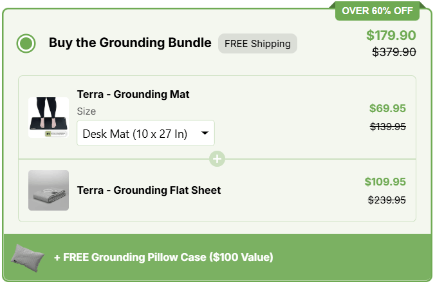Click the Buy the Grounding Bundle heading
435x284 pixels.
130,43
